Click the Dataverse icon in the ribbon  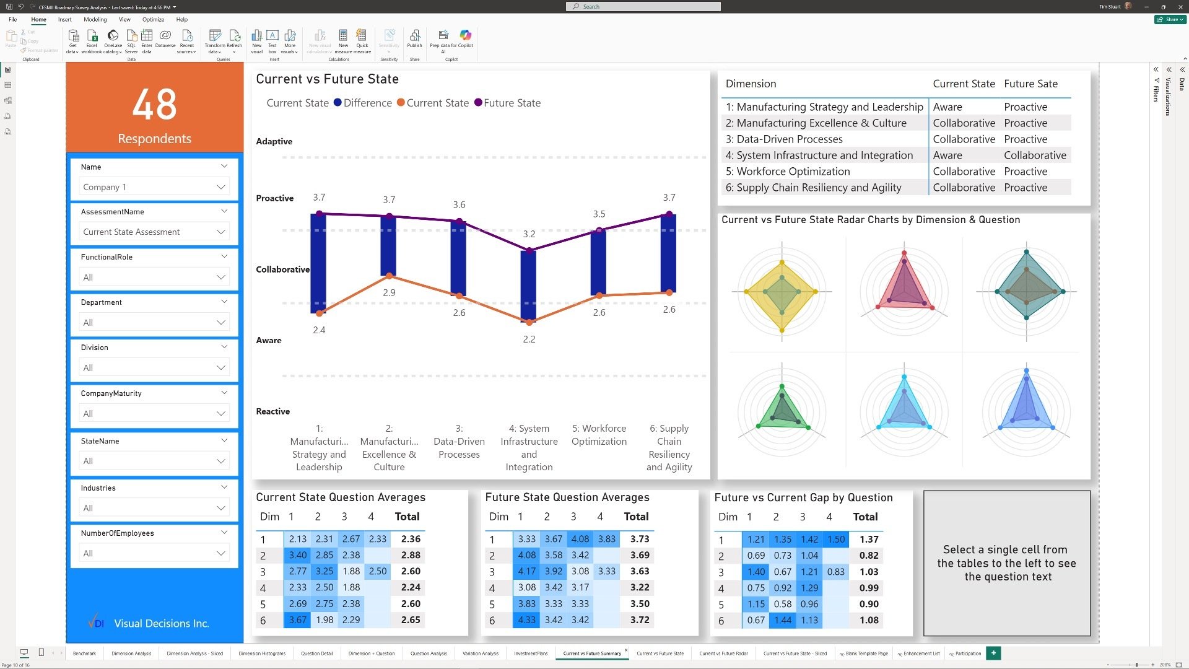click(165, 36)
